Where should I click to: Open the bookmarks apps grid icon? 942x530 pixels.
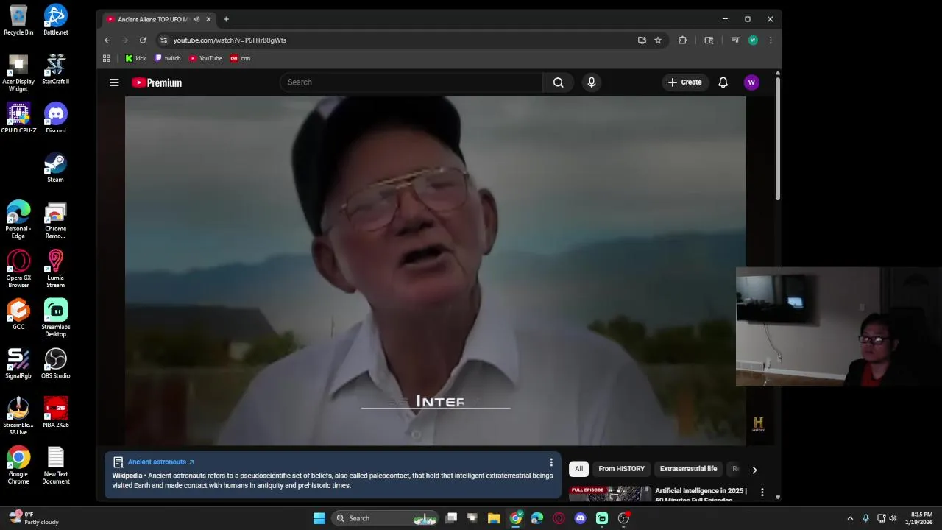(107, 58)
